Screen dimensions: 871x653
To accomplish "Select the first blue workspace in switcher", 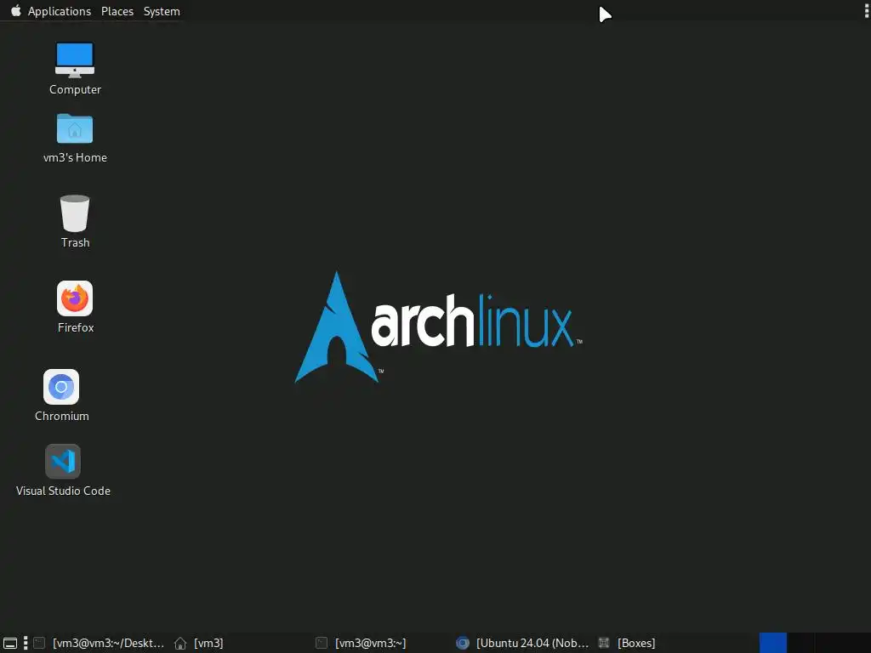I will point(772,643).
